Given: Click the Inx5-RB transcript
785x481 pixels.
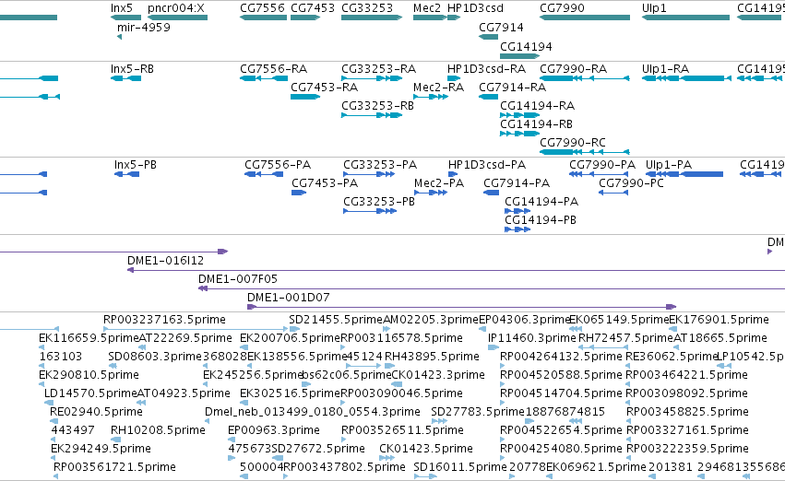Looking at the screenshot, I should 125,78.
